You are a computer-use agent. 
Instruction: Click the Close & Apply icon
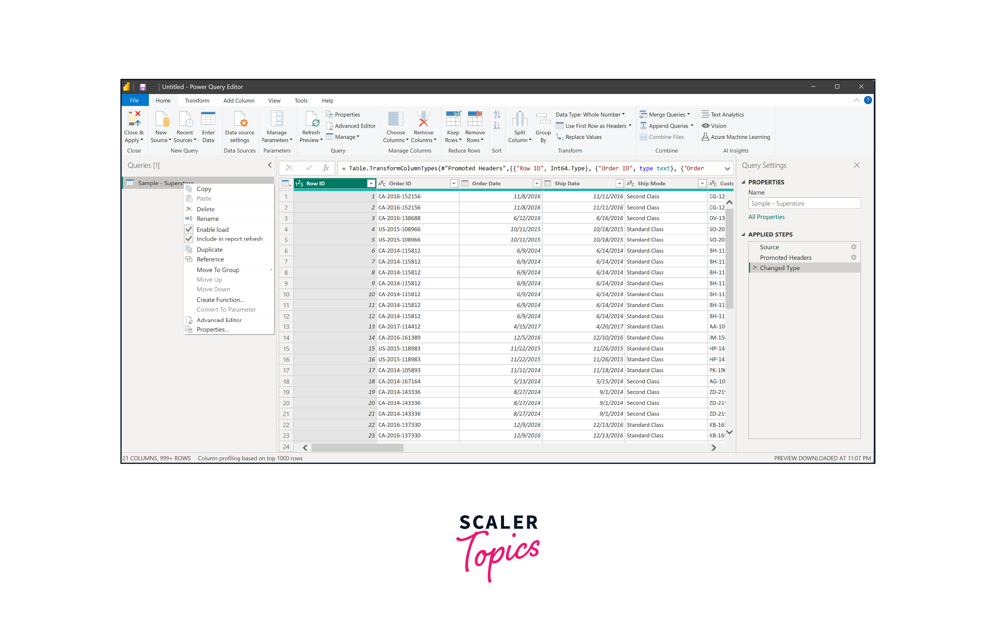134,119
